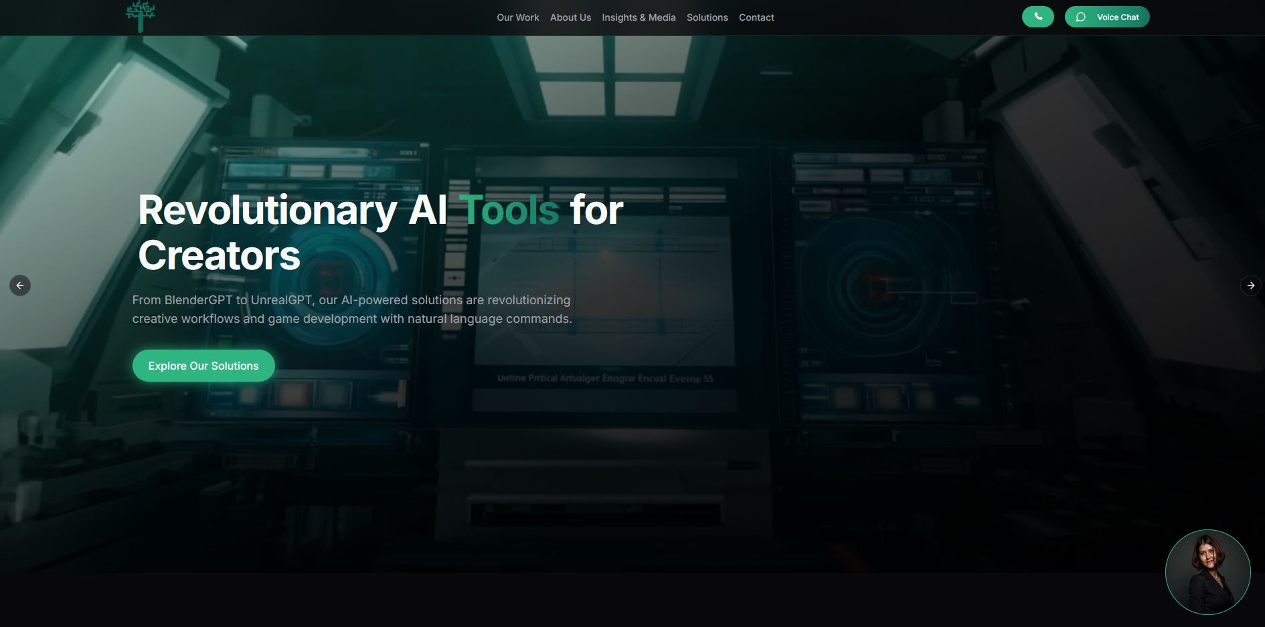Navigate to About Us page
Viewport: 1265px width, 627px height.
[570, 17]
